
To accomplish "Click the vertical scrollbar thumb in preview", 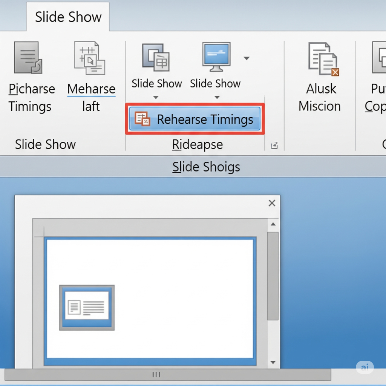I will (x=272, y=276).
